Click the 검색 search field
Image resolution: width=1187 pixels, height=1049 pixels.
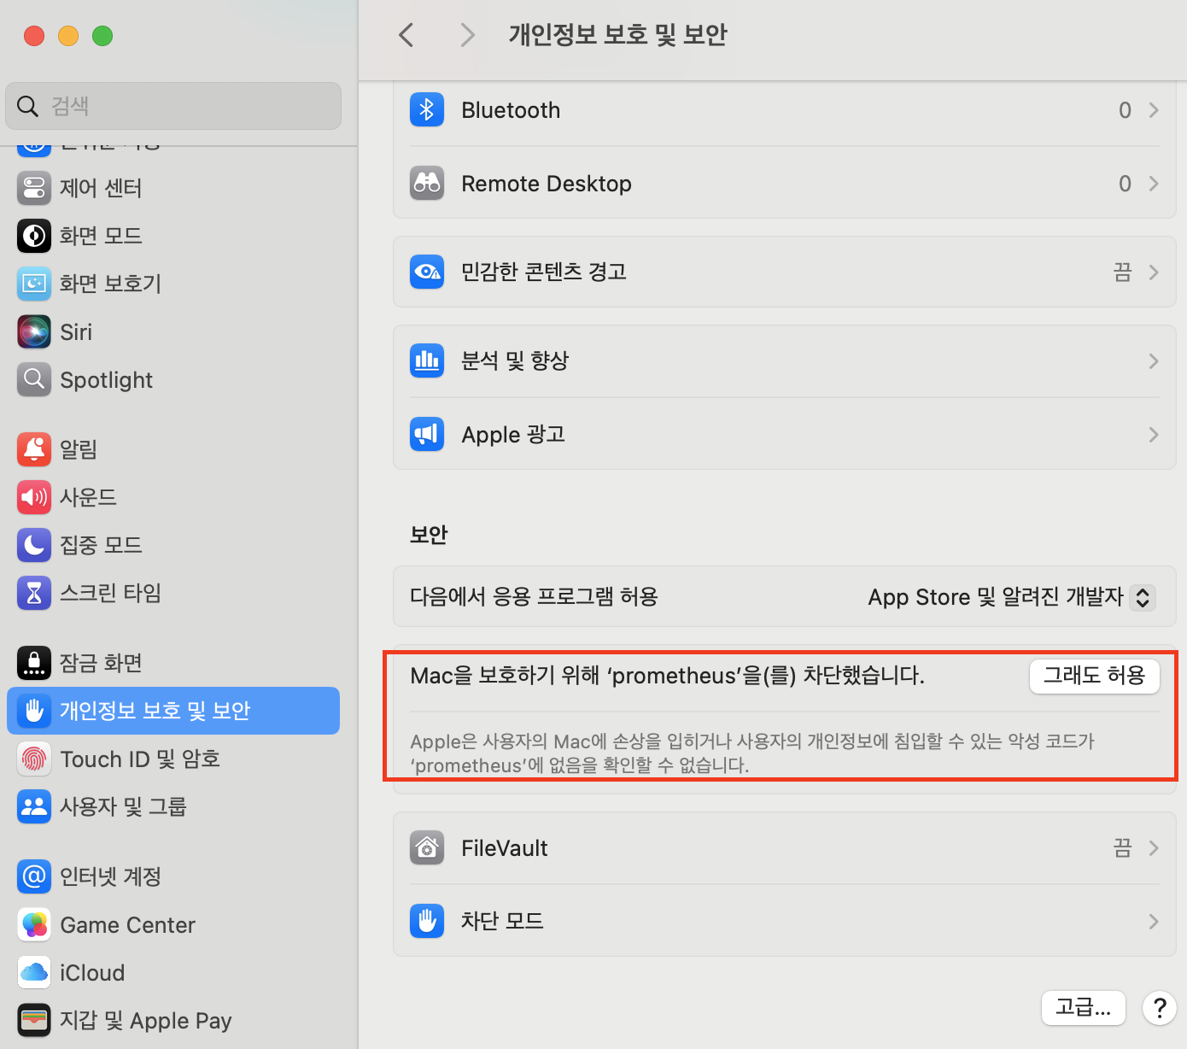pos(173,106)
